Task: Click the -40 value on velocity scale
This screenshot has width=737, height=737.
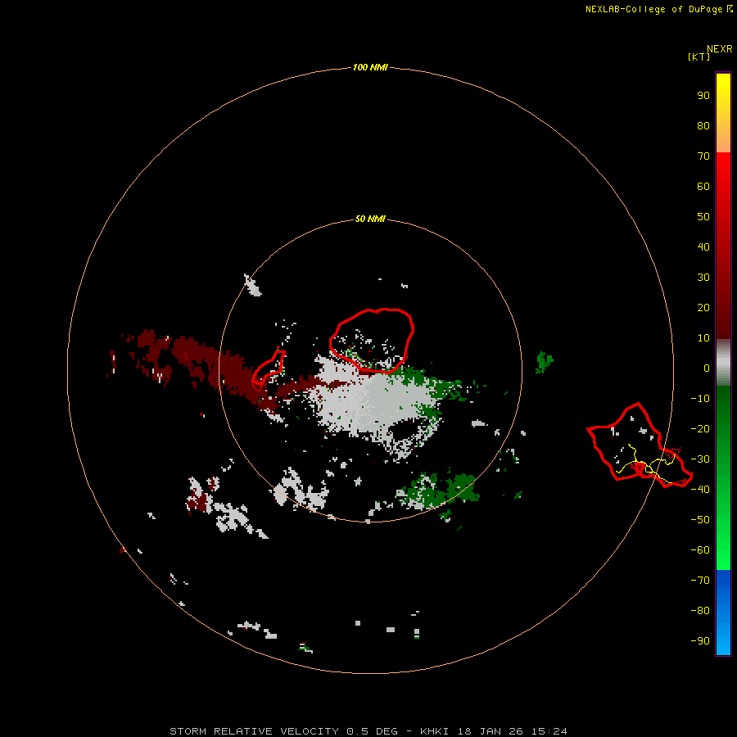Action: (700, 490)
